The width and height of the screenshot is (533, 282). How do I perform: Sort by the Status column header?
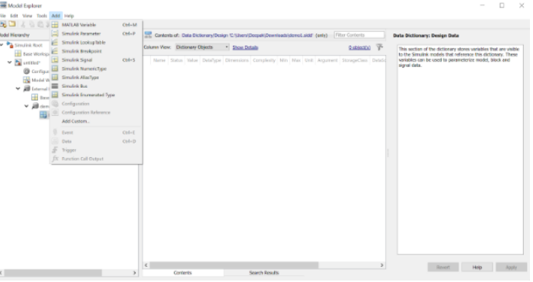click(177, 60)
